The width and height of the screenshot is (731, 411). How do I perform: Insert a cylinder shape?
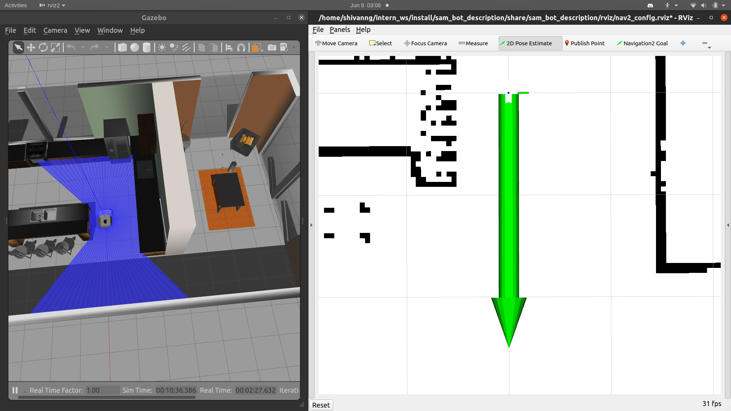[x=147, y=47]
